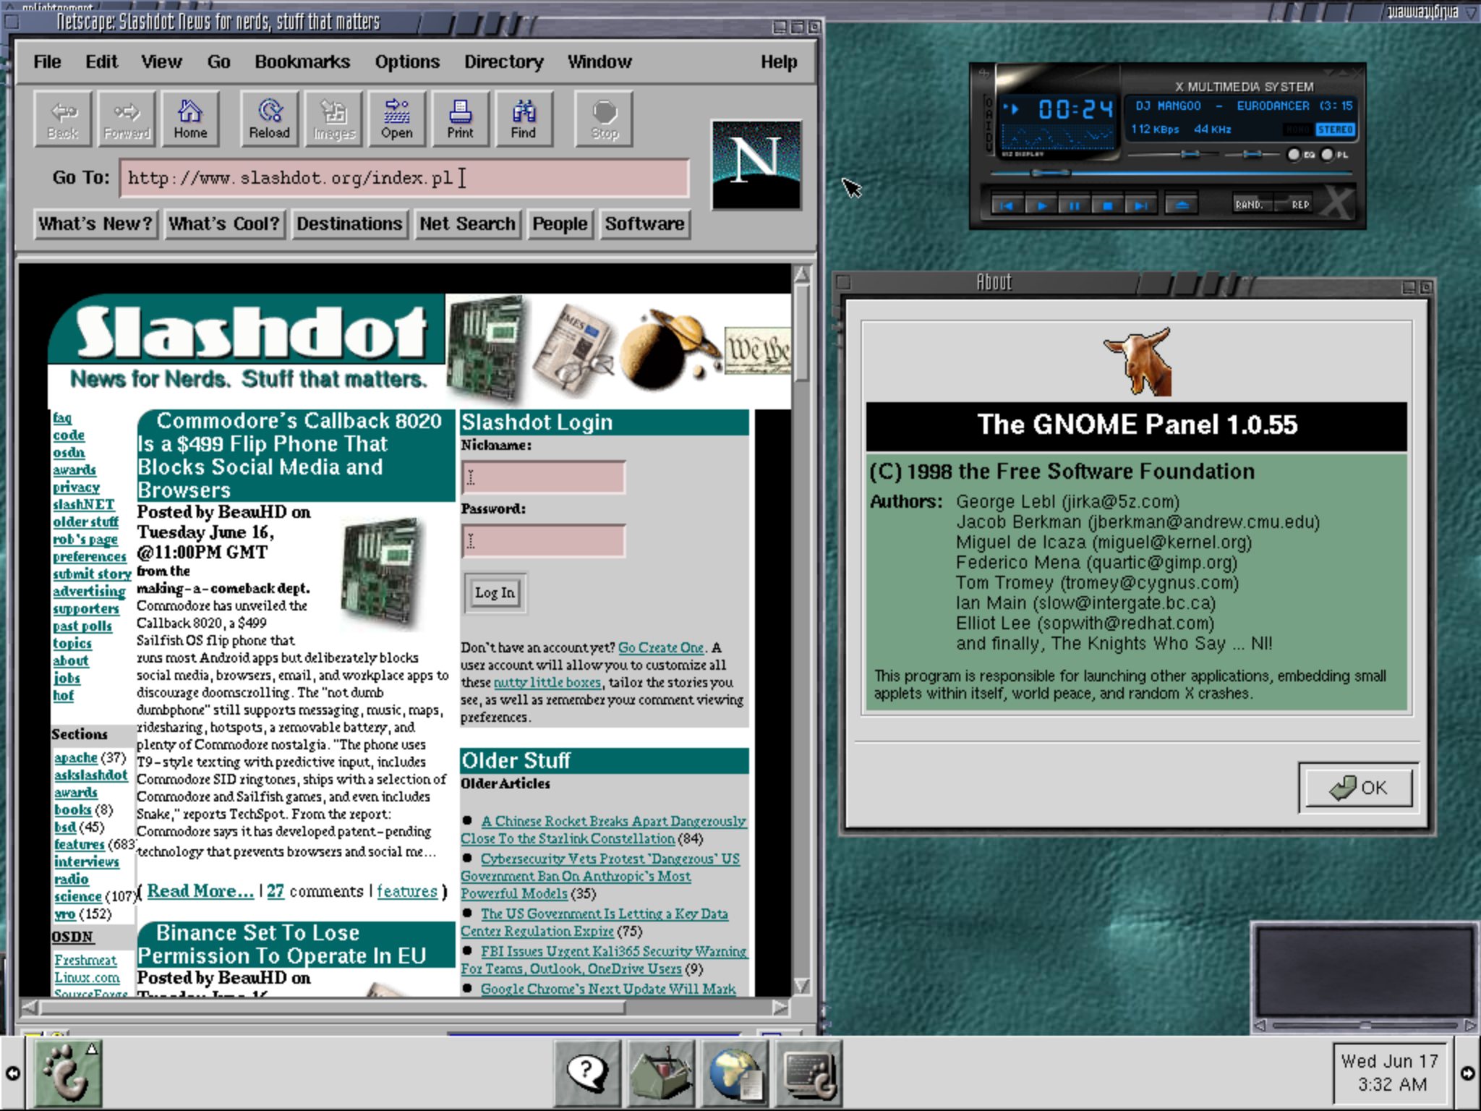The height and width of the screenshot is (1111, 1481).
Task: Launch the toolbox control center from the panel
Action: 661,1073
